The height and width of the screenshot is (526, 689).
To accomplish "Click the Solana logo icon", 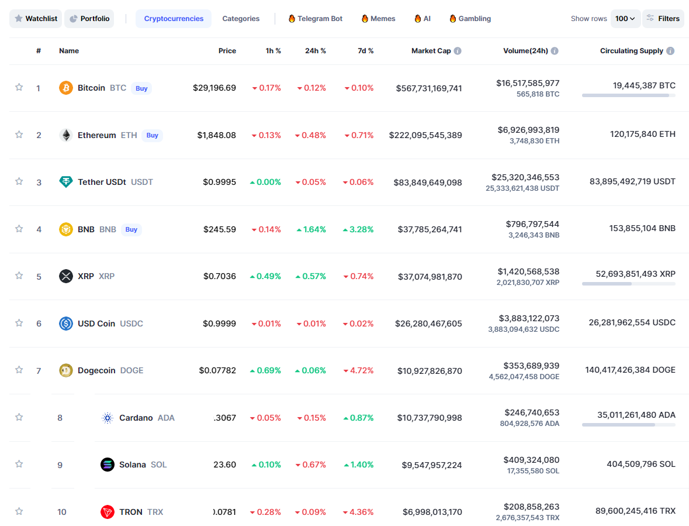I will coord(107,465).
